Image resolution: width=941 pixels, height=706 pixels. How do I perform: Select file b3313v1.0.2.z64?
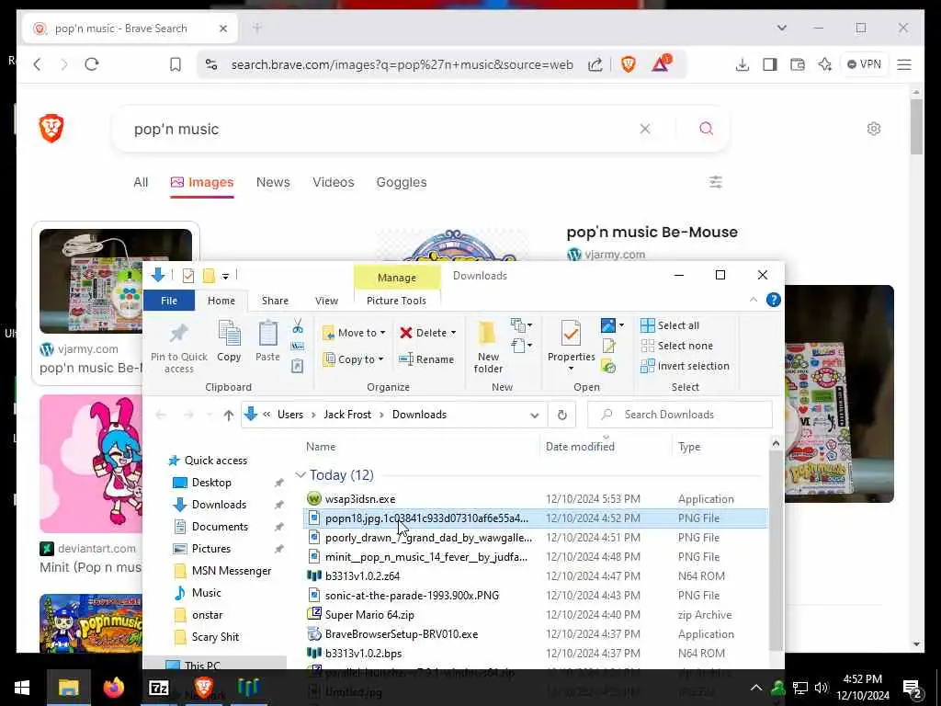click(362, 576)
